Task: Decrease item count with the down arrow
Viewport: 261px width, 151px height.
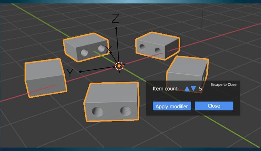Action: click(x=193, y=89)
